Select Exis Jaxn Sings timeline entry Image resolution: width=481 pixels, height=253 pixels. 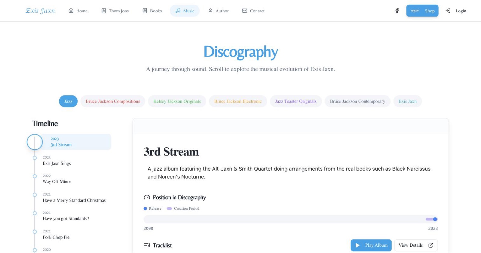coord(57,161)
